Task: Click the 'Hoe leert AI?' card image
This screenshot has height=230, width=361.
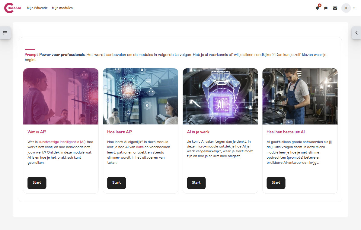Action: (140, 96)
